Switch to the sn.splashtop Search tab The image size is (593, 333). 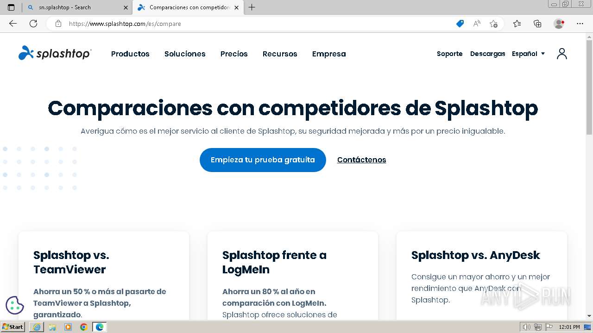pos(76,7)
